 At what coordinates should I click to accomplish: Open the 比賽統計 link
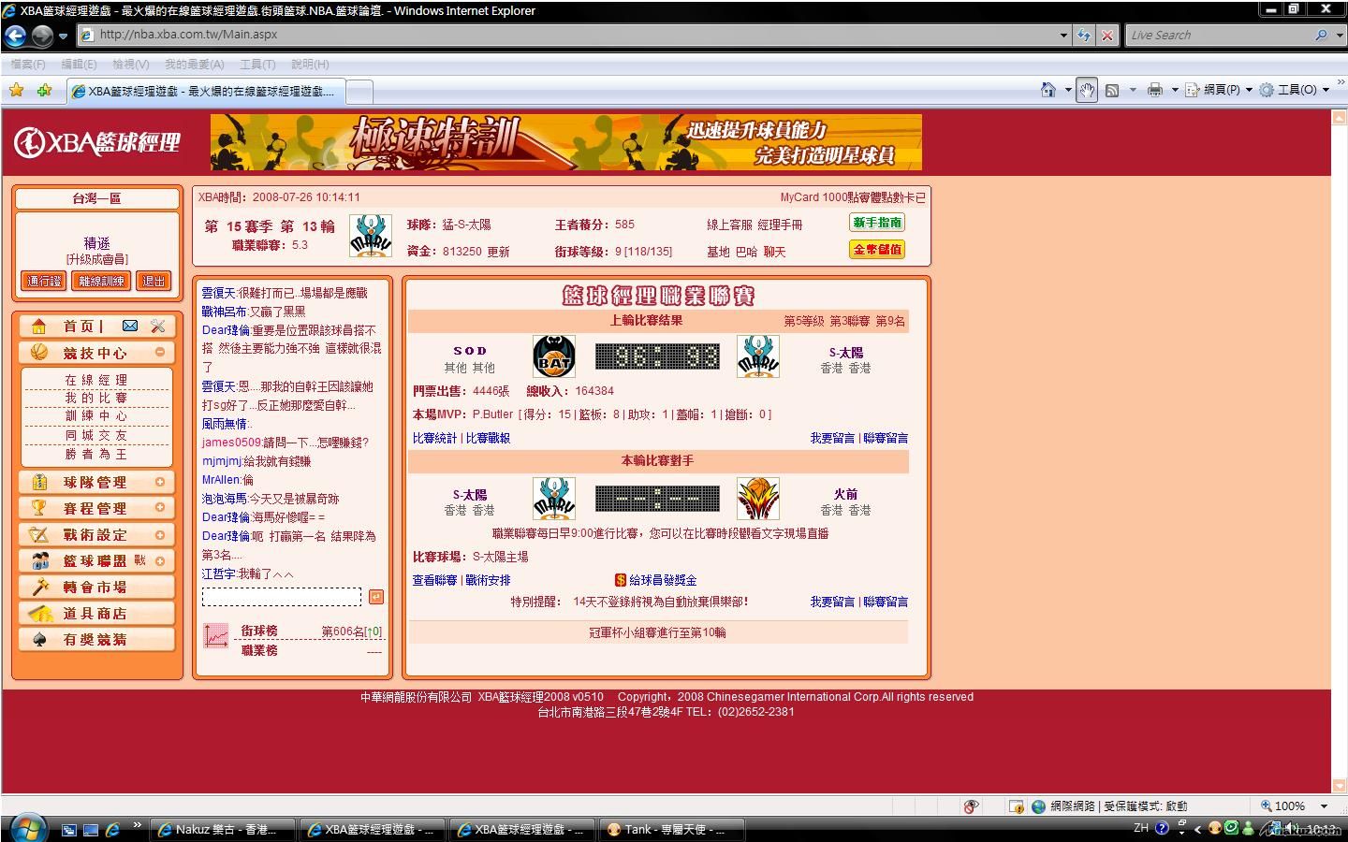coord(434,438)
